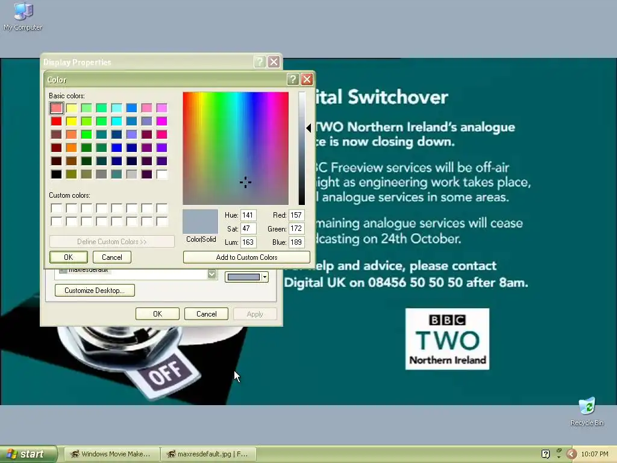Open the background list dropdown arrow
This screenshot has width=617, height=463.
[211, 274]
